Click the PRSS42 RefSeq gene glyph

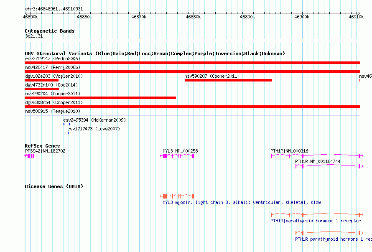pyautogui.click(x=29, y=155)
